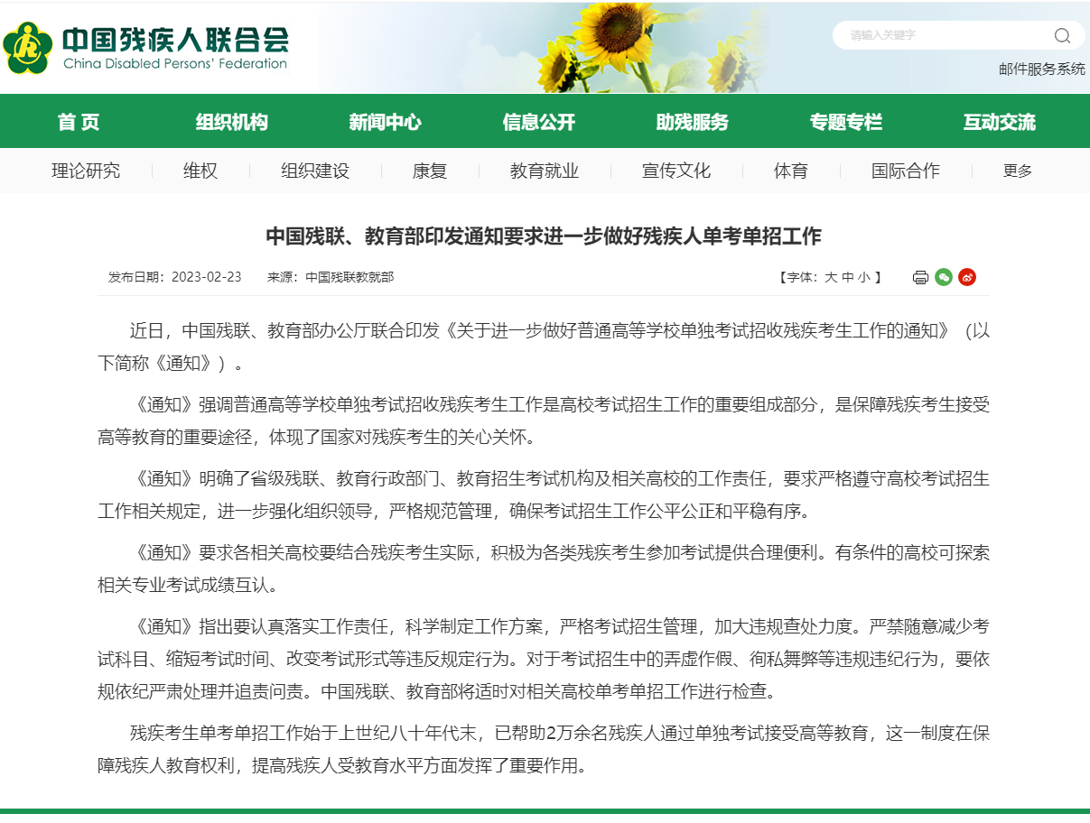The height and width of the screenshot is (823, 1090).
Task: Open the 康复 subcategory link
Action: pyautogui.click(x=430, y=171)
